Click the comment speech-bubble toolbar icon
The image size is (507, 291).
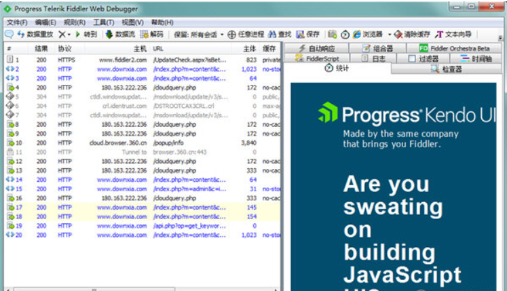pos(9,35)
